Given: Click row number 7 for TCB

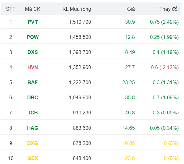Looking at the screenshot, I should tap(11, 113).
